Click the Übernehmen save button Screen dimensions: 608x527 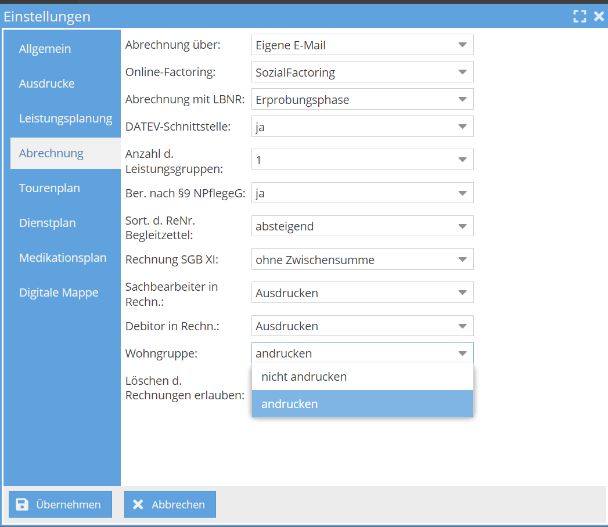coord(59,504)
